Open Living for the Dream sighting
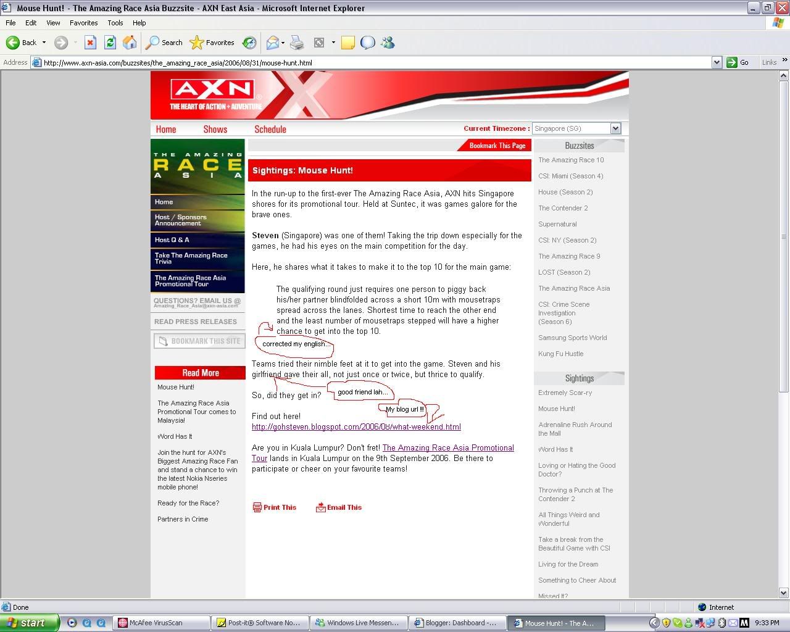Screen dimensions: 790x632 pos(568,564)
